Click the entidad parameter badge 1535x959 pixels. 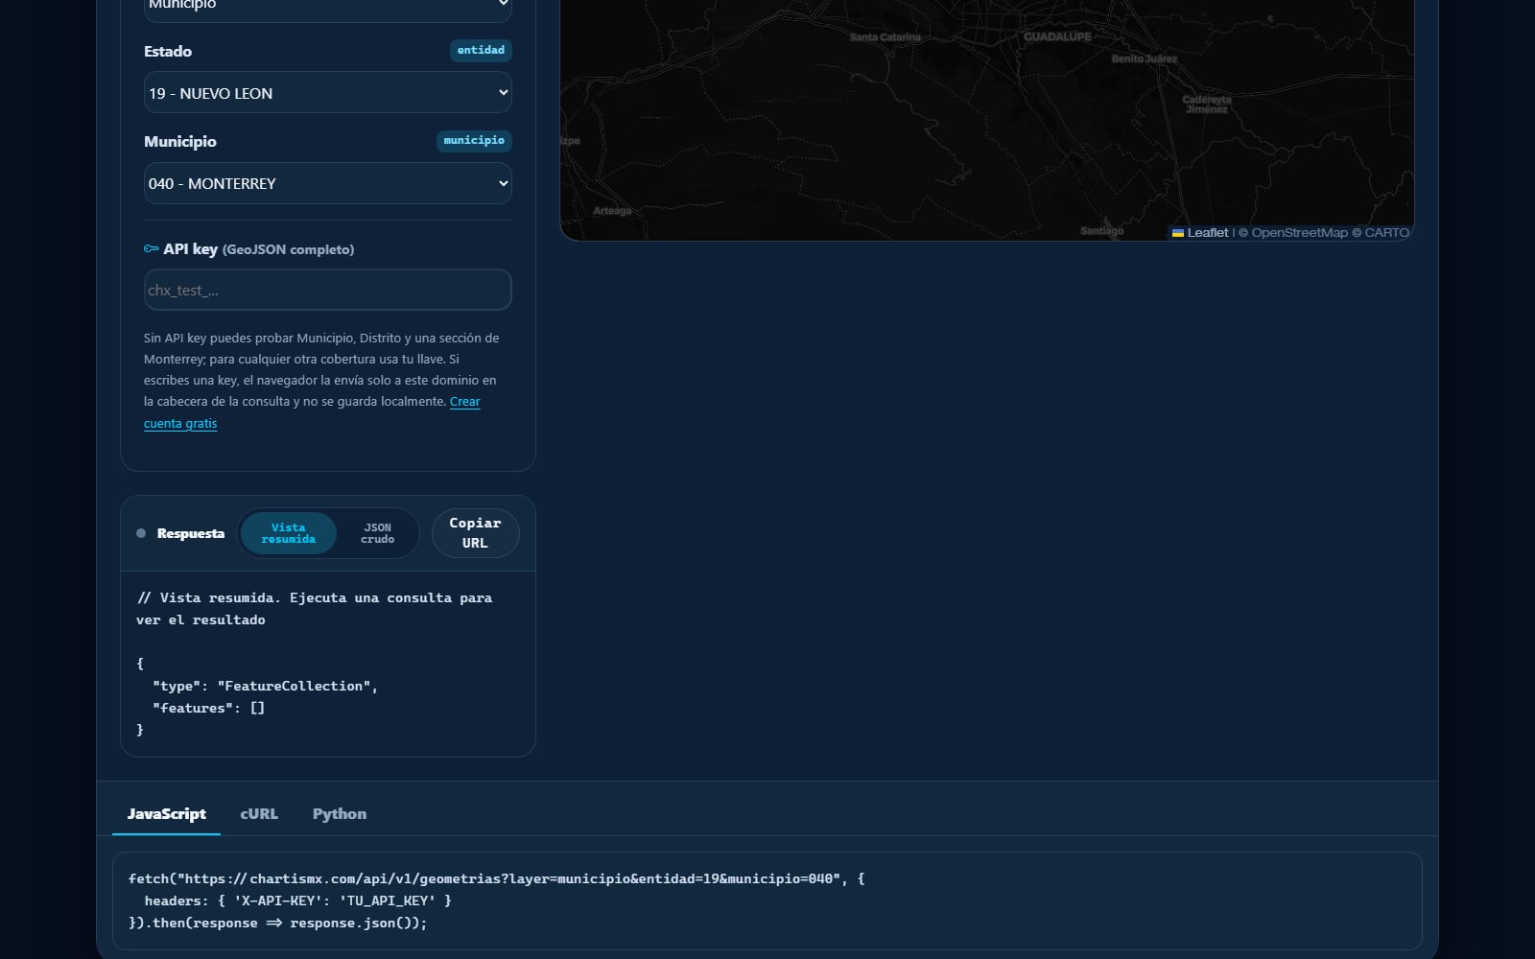pos(481,51)
